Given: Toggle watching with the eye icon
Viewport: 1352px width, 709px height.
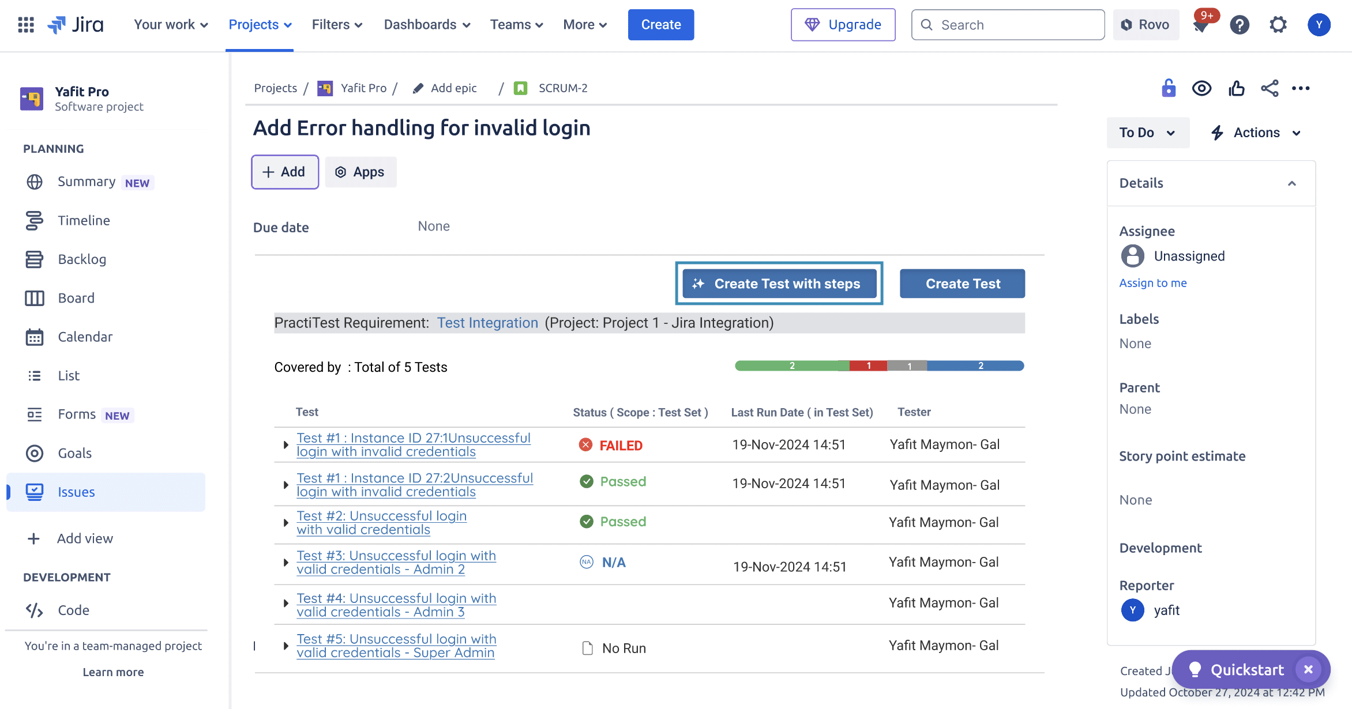Looking at the screenshot, I should click(x=1202, y=88).
